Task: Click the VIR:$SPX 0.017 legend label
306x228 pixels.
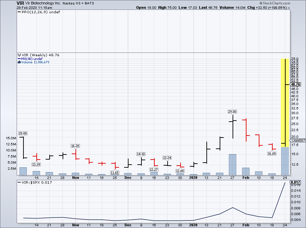Action: click(37, 183)
